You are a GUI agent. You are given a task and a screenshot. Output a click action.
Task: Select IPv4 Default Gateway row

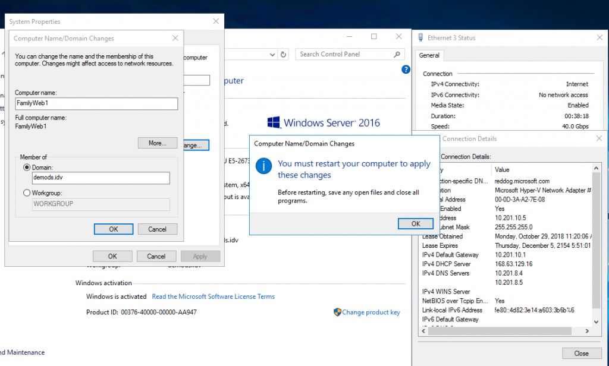tap(507, 255)
